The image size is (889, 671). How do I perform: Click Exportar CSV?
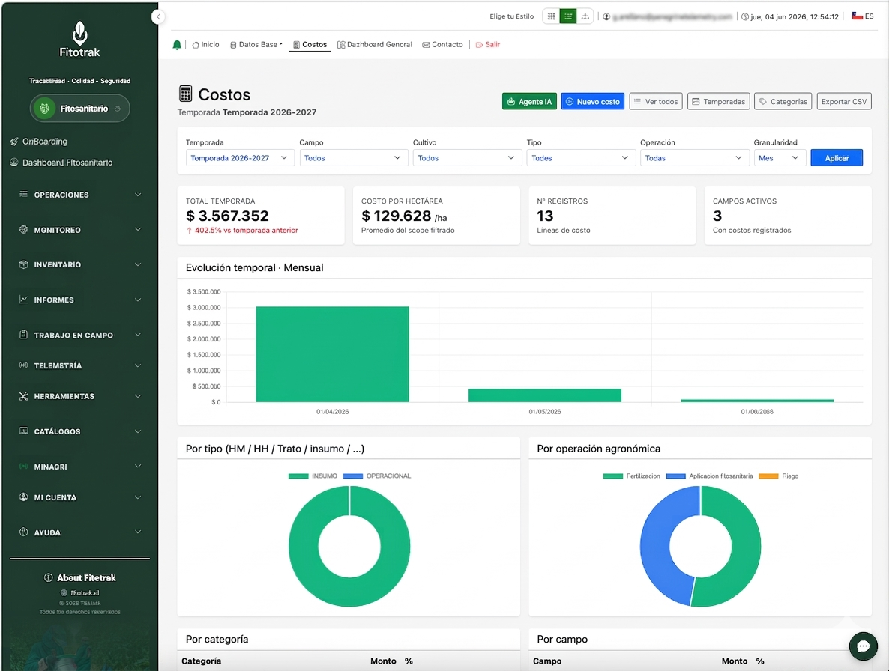click(x=843, y=101)
